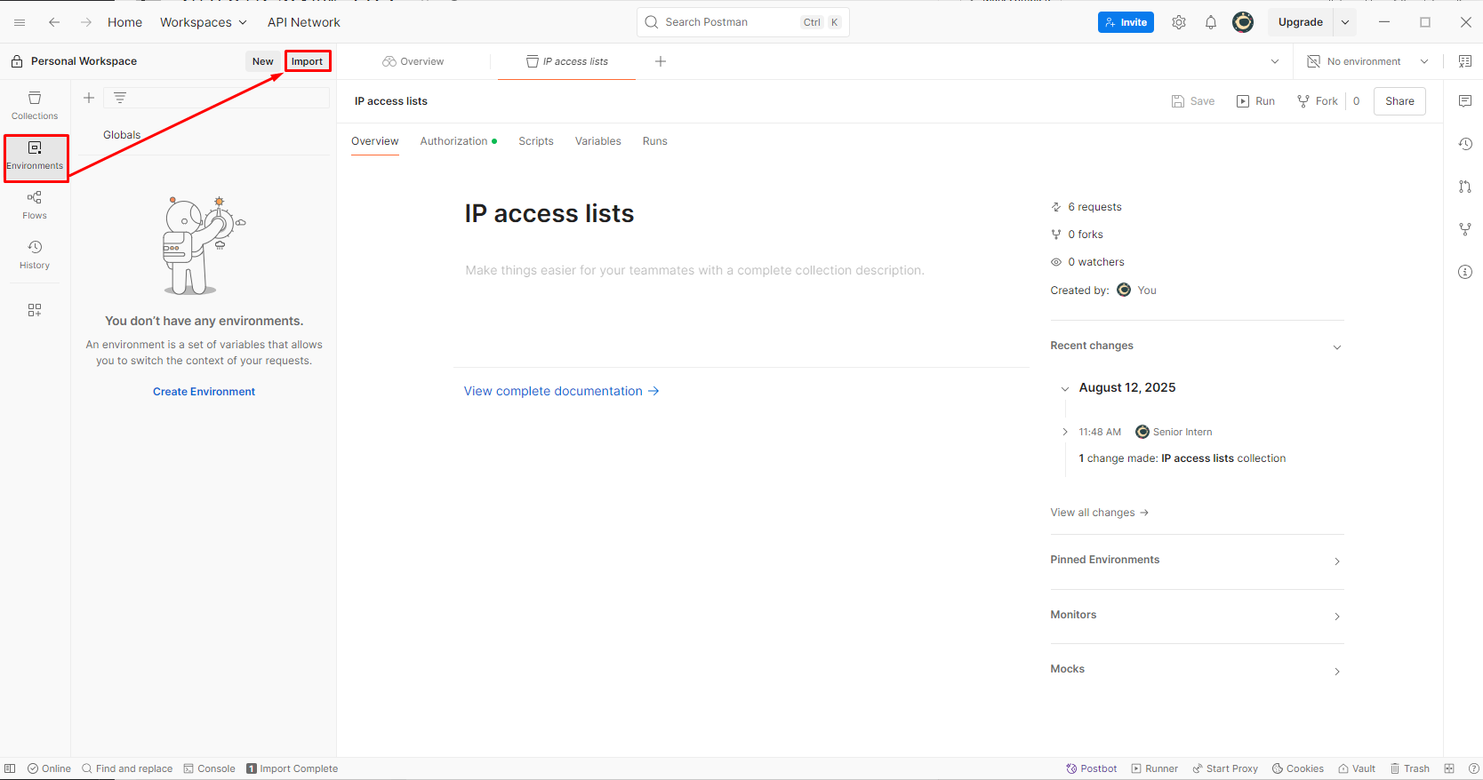Open History in the sidebar
1483x780 pixels.
35,254
